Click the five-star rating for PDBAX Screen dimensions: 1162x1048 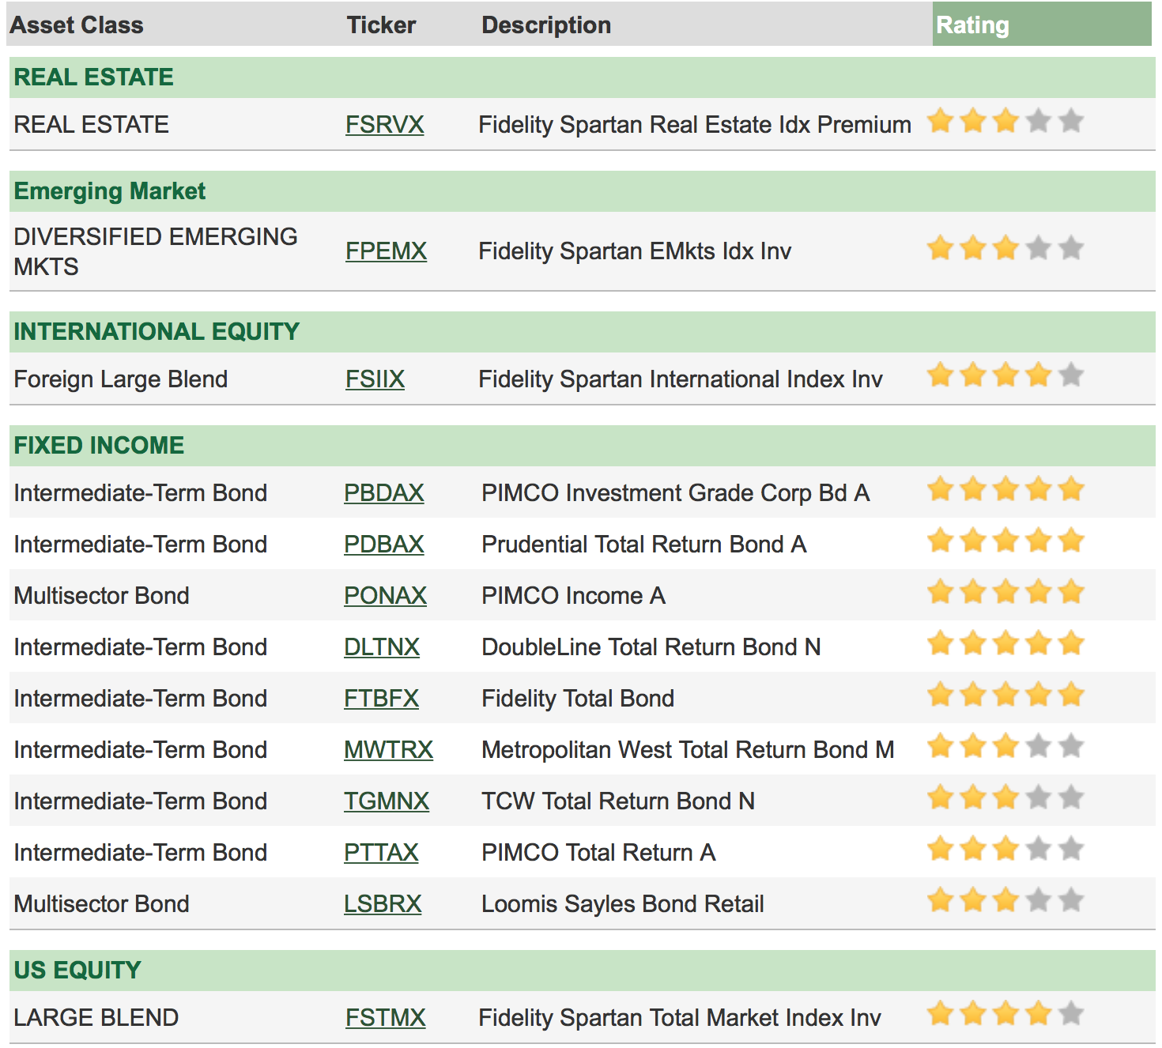coord(1005,541)
